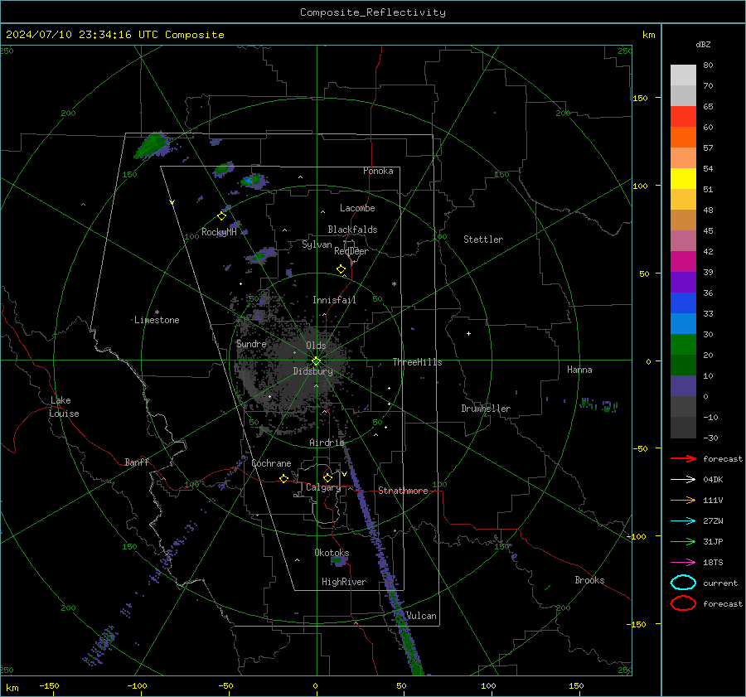Click the Lacombe city label
Image resolution: width=746 pixels, height=697 pixels.
coord(357,208)
